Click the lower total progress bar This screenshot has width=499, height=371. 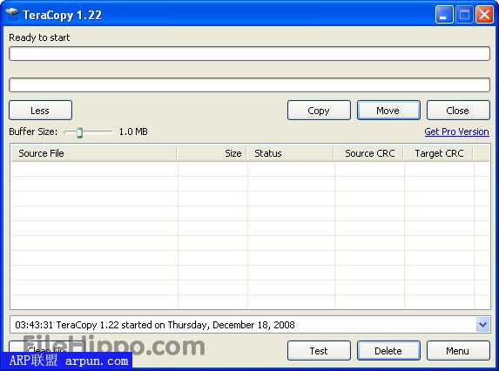coord(249,85)
